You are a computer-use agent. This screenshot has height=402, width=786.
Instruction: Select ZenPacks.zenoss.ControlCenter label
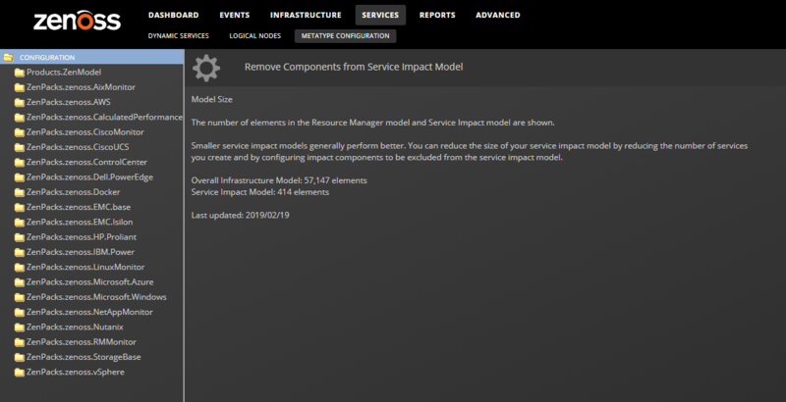(x=86, y=162)
